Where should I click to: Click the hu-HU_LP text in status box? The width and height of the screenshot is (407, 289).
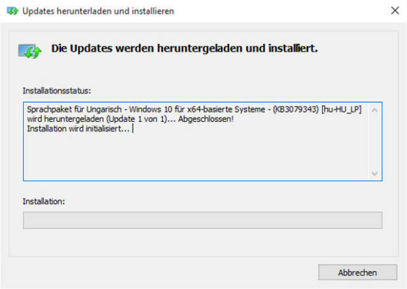(341, 109)
